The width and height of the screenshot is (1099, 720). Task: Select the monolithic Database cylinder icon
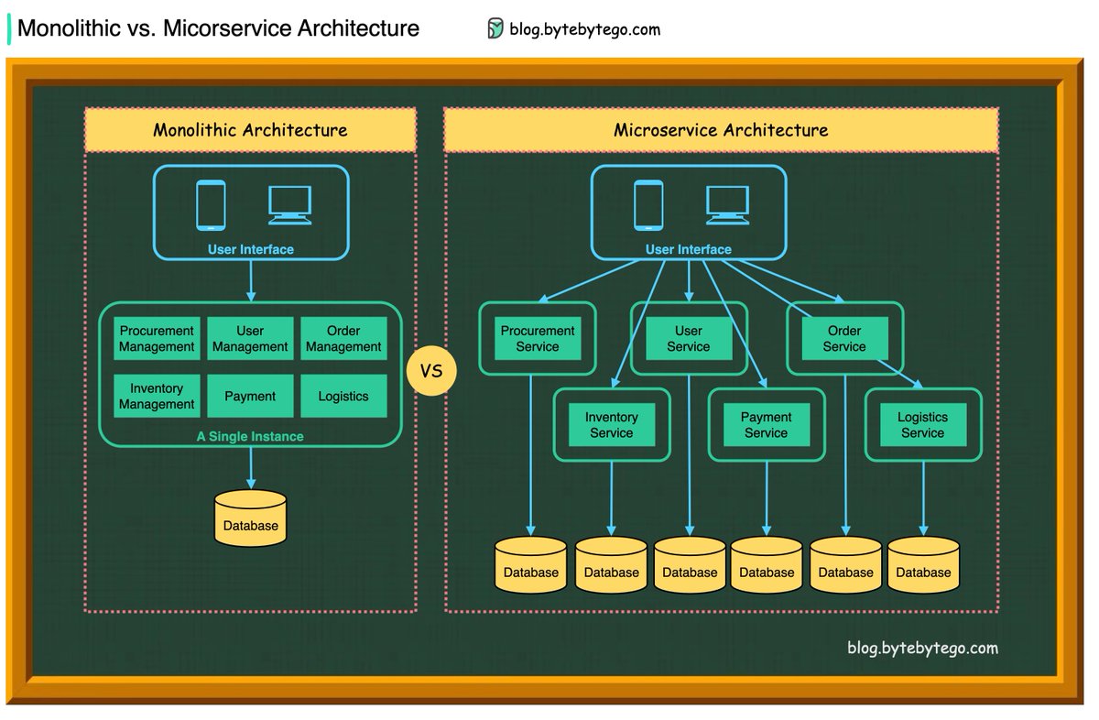250,518
